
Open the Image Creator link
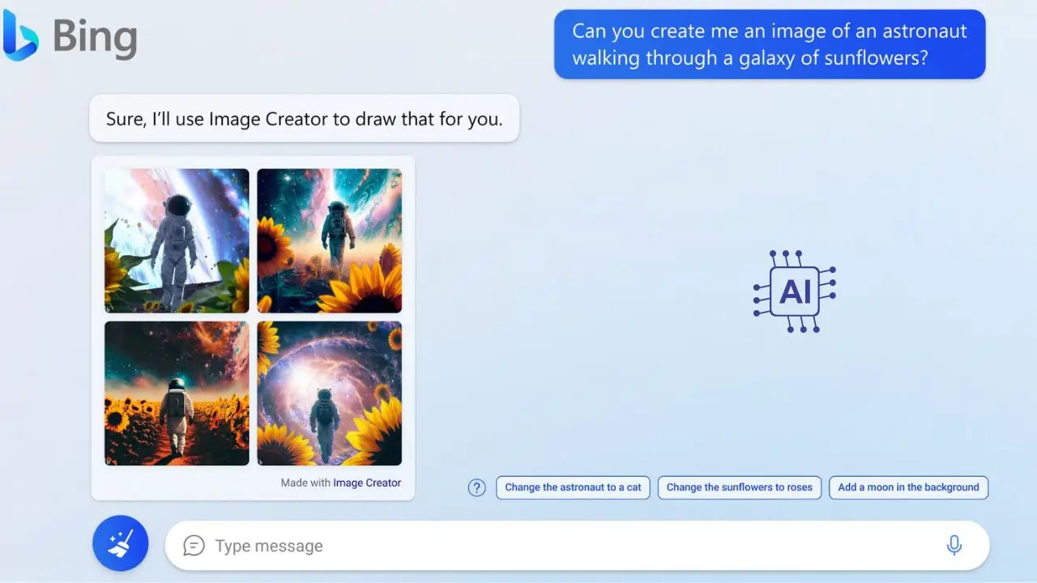pos(367,483)
